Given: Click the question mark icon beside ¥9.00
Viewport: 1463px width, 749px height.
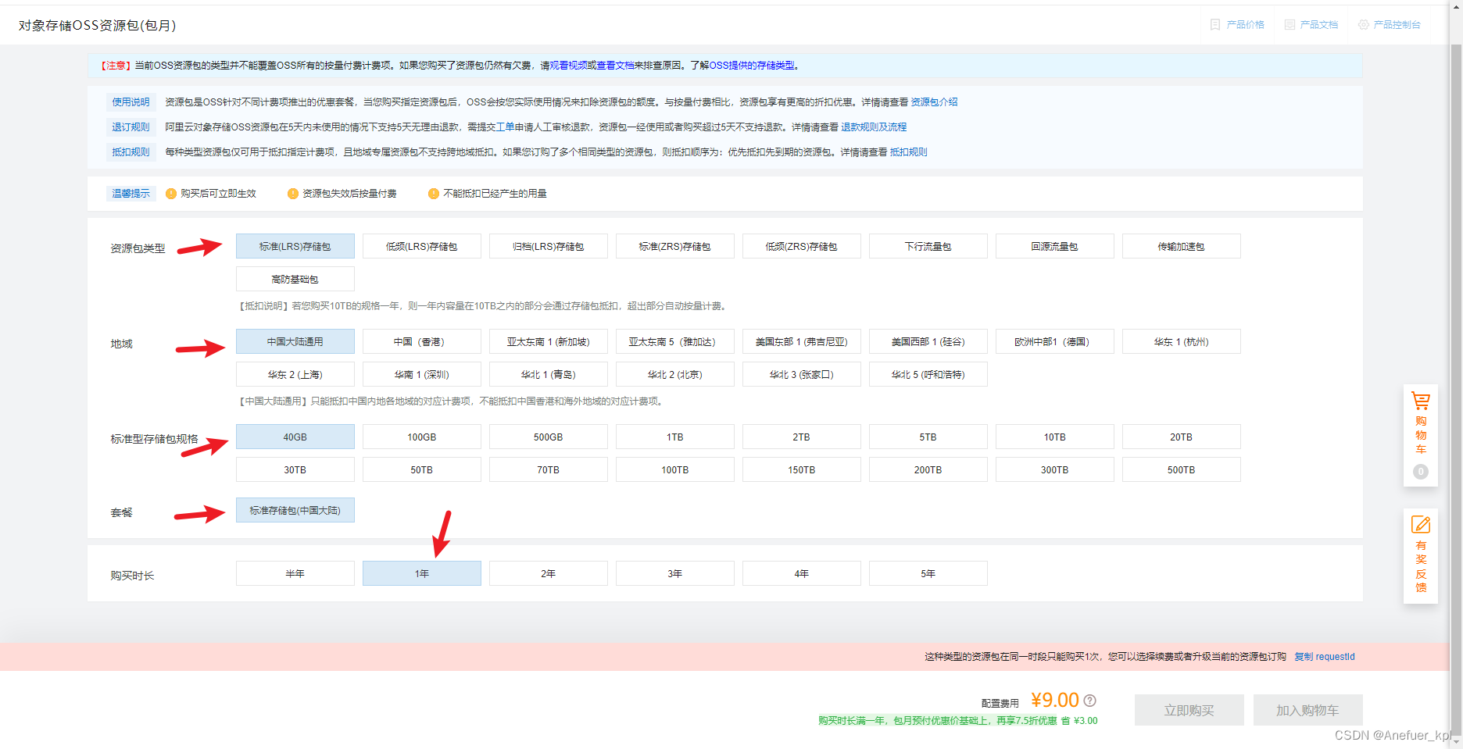Looking at the screenshot, I should pos(1092,701).
